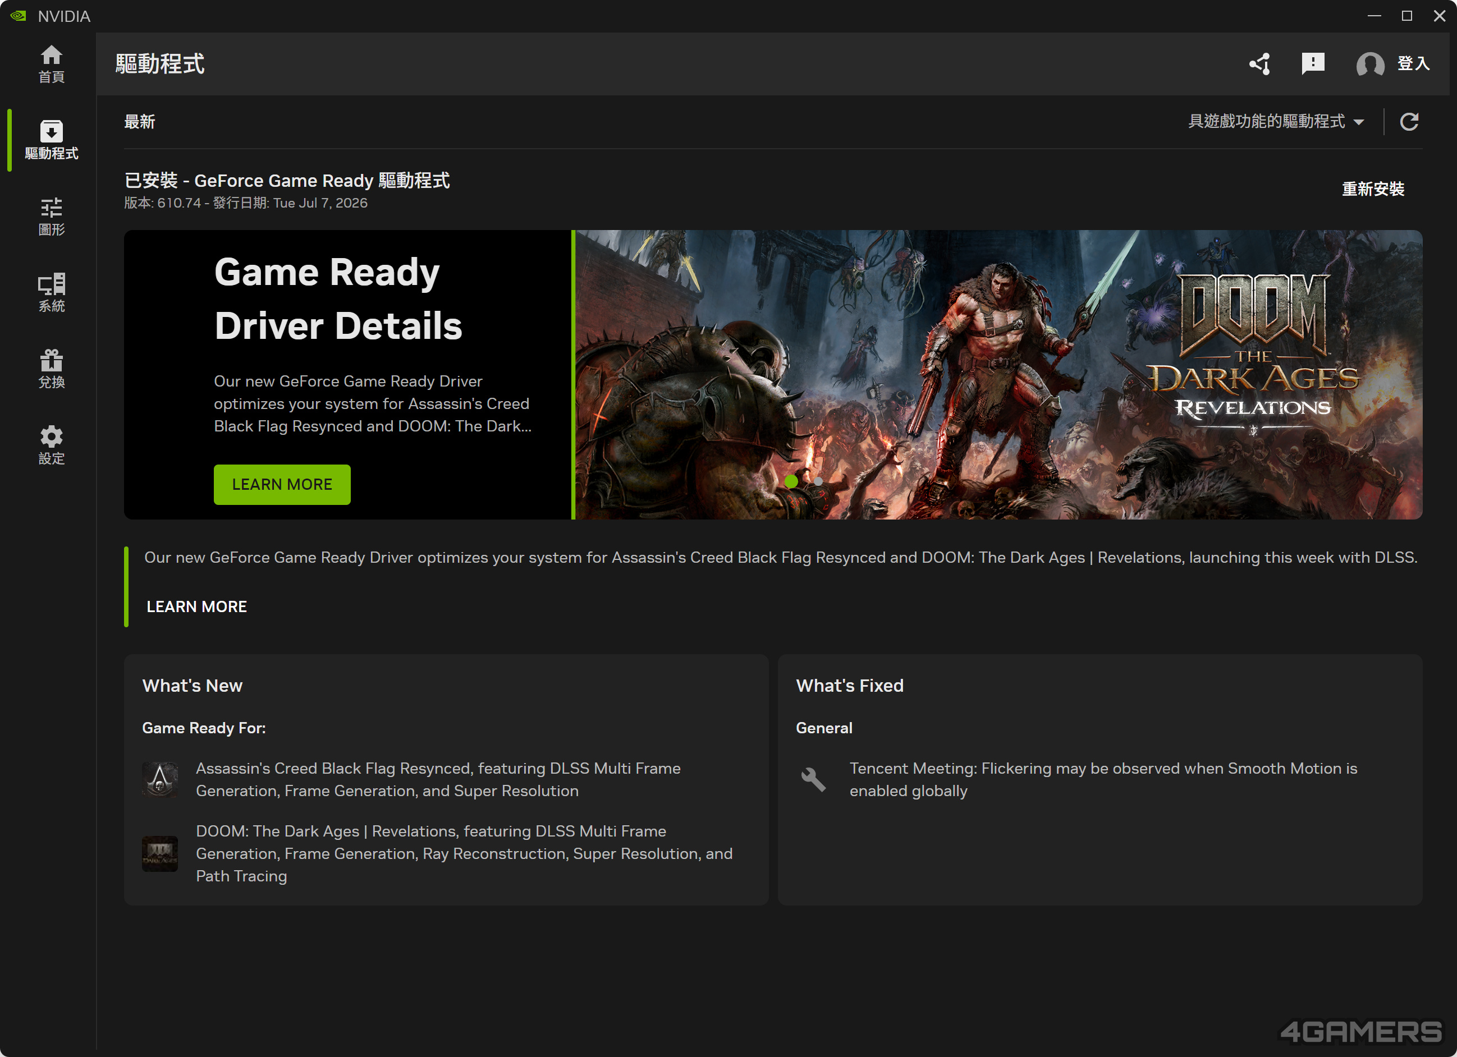Click the 驅動程式 page title in header

click(160, 63)
